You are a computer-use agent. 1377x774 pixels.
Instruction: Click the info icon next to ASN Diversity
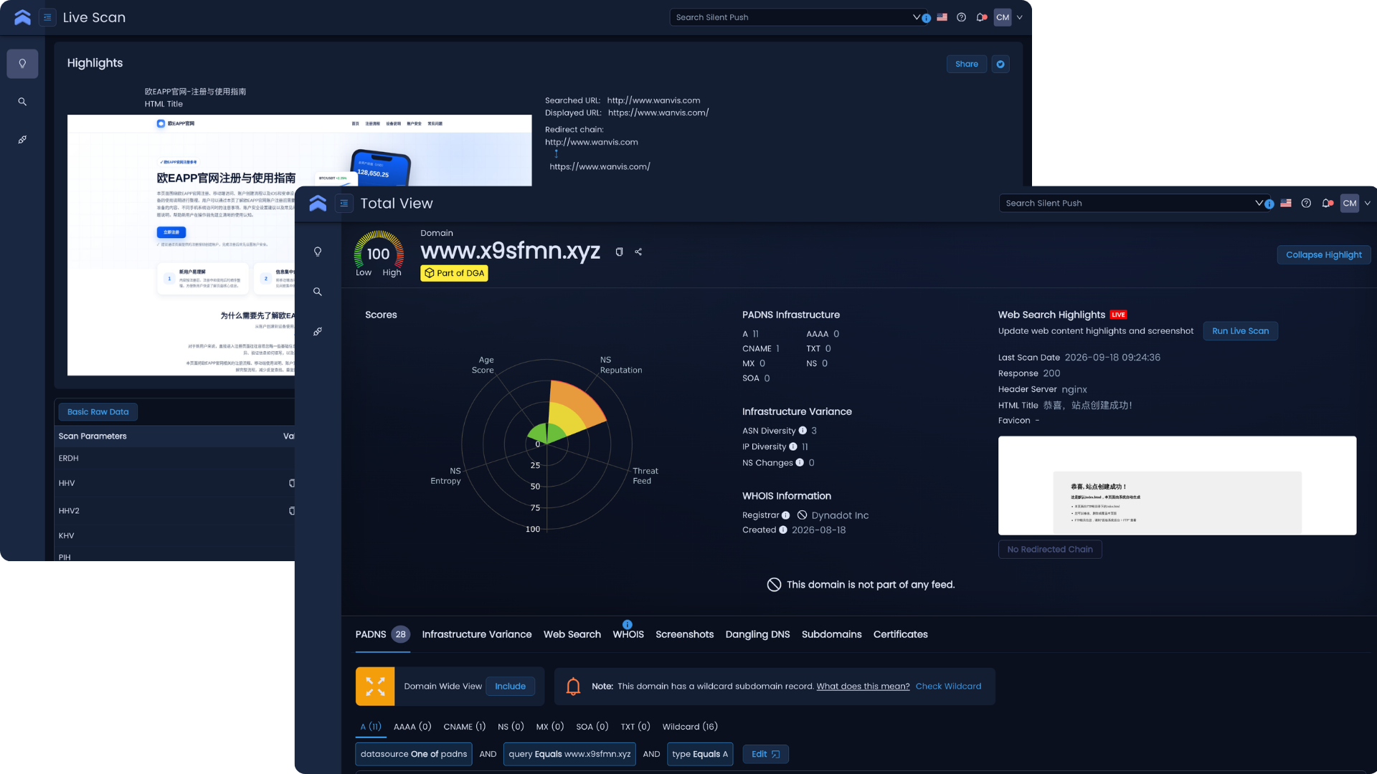click(803, 431)
